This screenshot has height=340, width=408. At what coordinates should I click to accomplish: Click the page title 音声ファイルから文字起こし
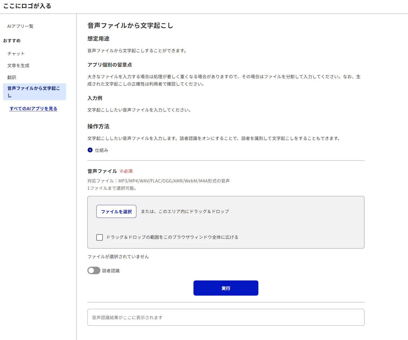[130, 25]
